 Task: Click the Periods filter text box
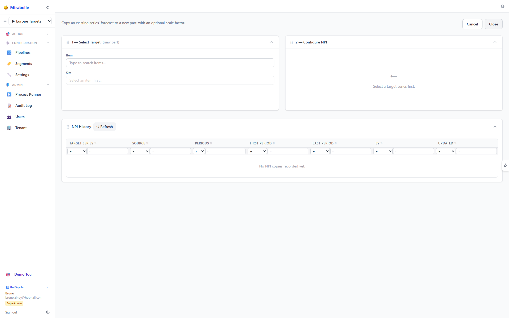225,151
